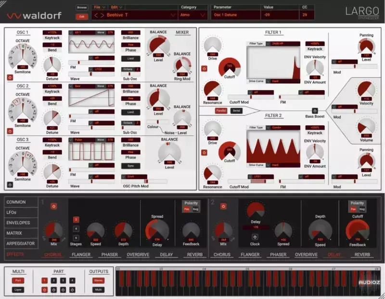Open the MATRIX page
The height and width of the screenshot is (299, 385).
[x=21, y=233]
